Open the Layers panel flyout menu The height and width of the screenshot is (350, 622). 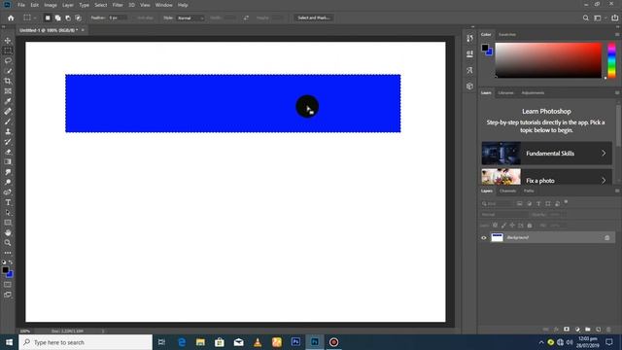617,191
